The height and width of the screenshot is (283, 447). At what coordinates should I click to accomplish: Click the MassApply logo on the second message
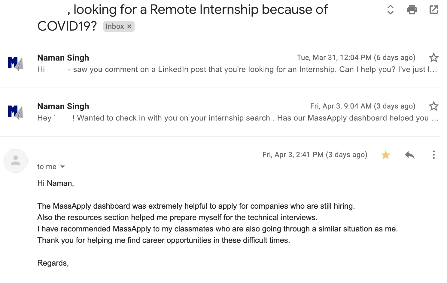coord(16,112)
